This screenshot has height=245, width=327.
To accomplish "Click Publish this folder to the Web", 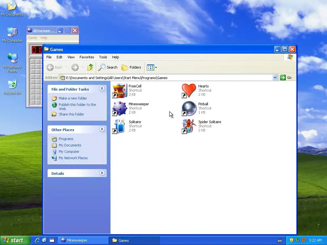I will pos(77,107).
